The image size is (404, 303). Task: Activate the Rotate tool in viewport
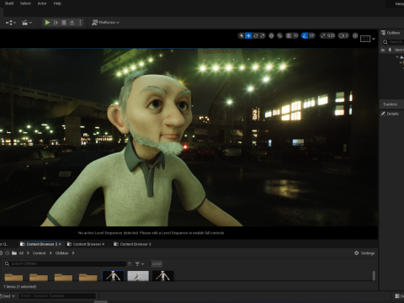(x=256, y=35)
